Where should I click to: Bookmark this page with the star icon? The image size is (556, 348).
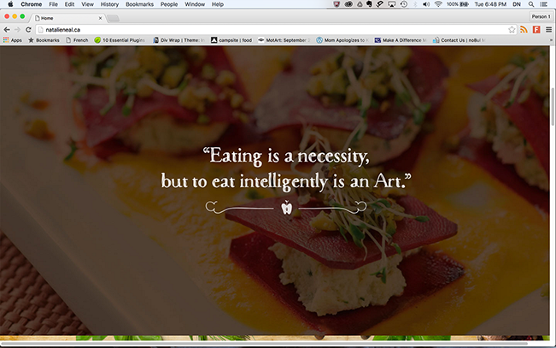point(512,29)
